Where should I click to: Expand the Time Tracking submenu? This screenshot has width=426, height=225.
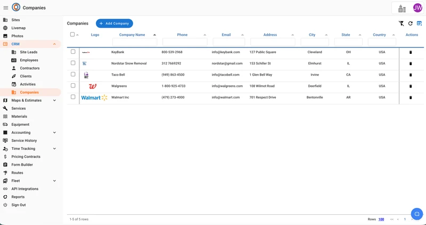[54, 149]
